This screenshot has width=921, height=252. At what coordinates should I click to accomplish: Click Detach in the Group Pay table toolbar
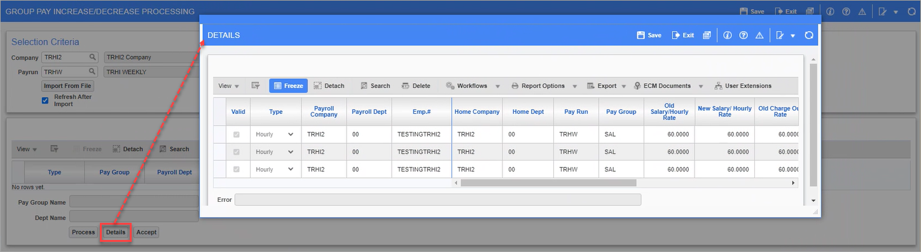(x=127, y=149)
